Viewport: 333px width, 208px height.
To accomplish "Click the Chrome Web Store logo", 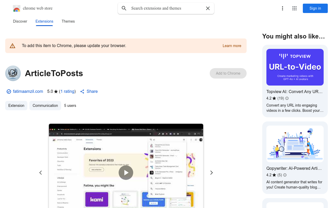I will (x=17, y=8).
